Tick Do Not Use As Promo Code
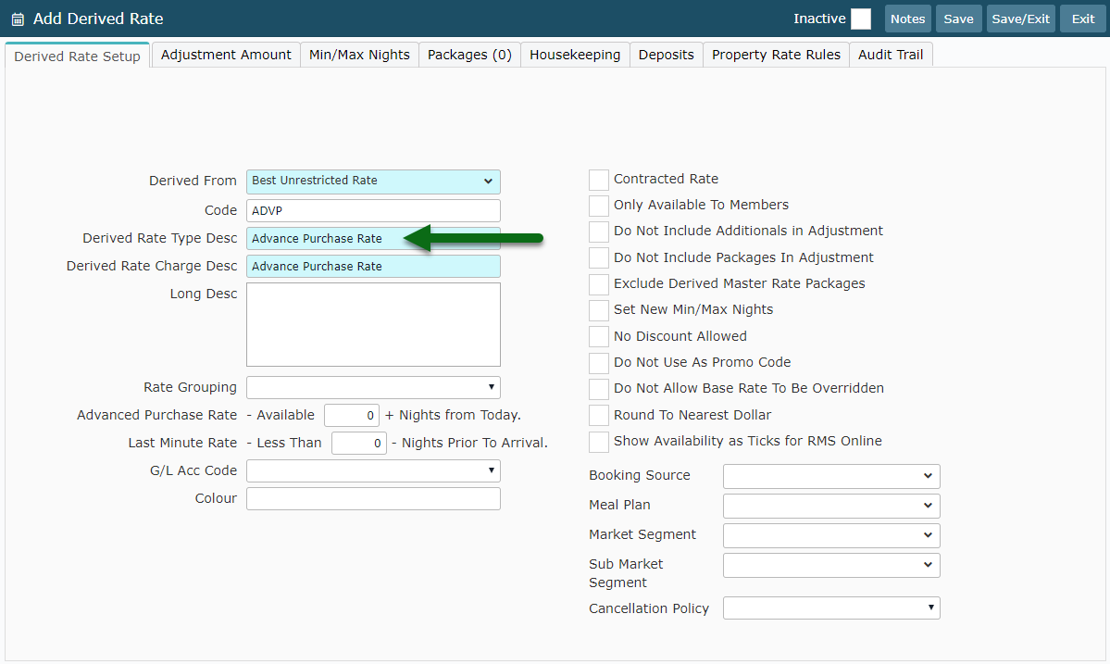This screenshot has height=664, width=1110. point(599,362)
